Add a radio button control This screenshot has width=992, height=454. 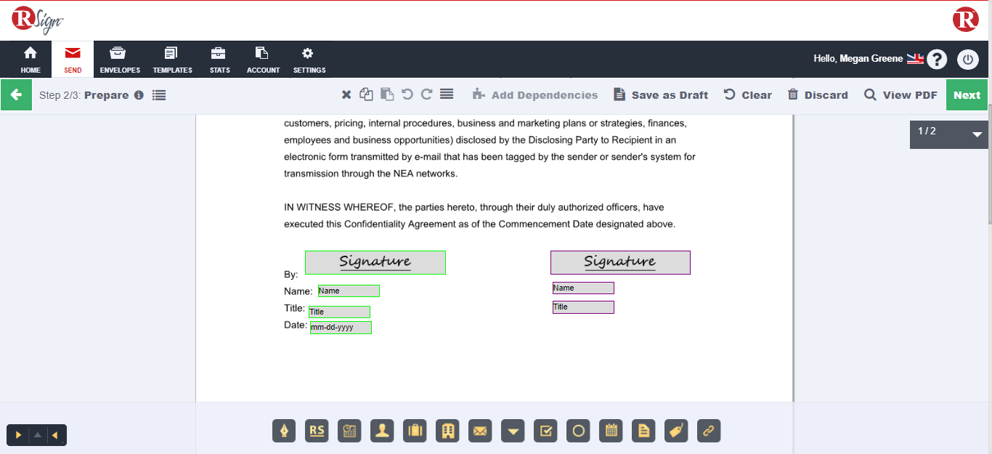[x=578, y=431]
